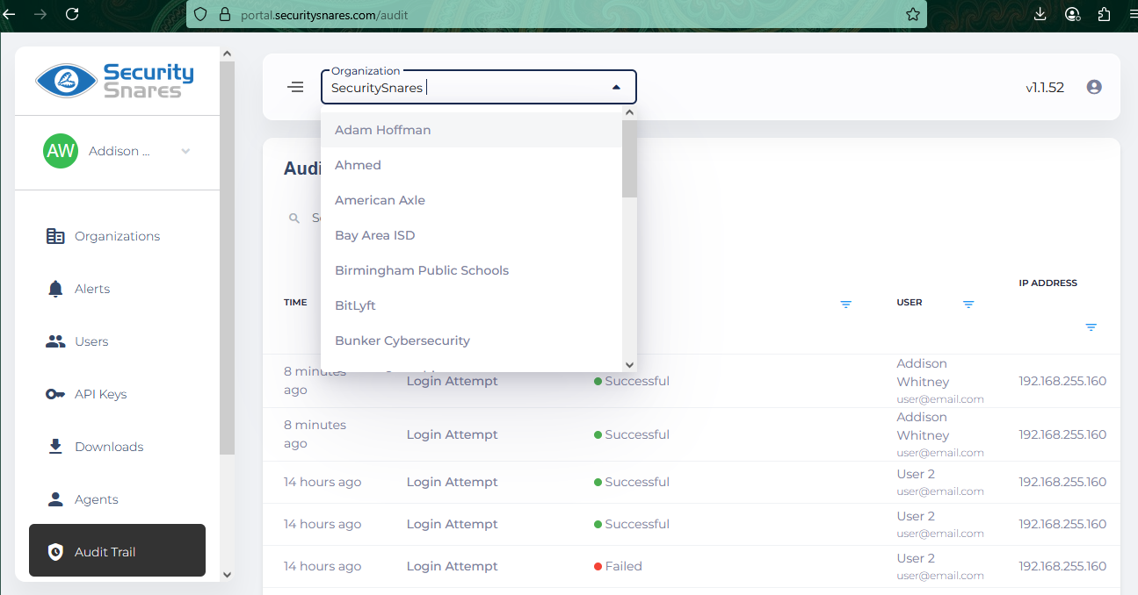Click the site security shield icon in address bar
This screenshot has width=1138, height=595.
coord(200,14)
